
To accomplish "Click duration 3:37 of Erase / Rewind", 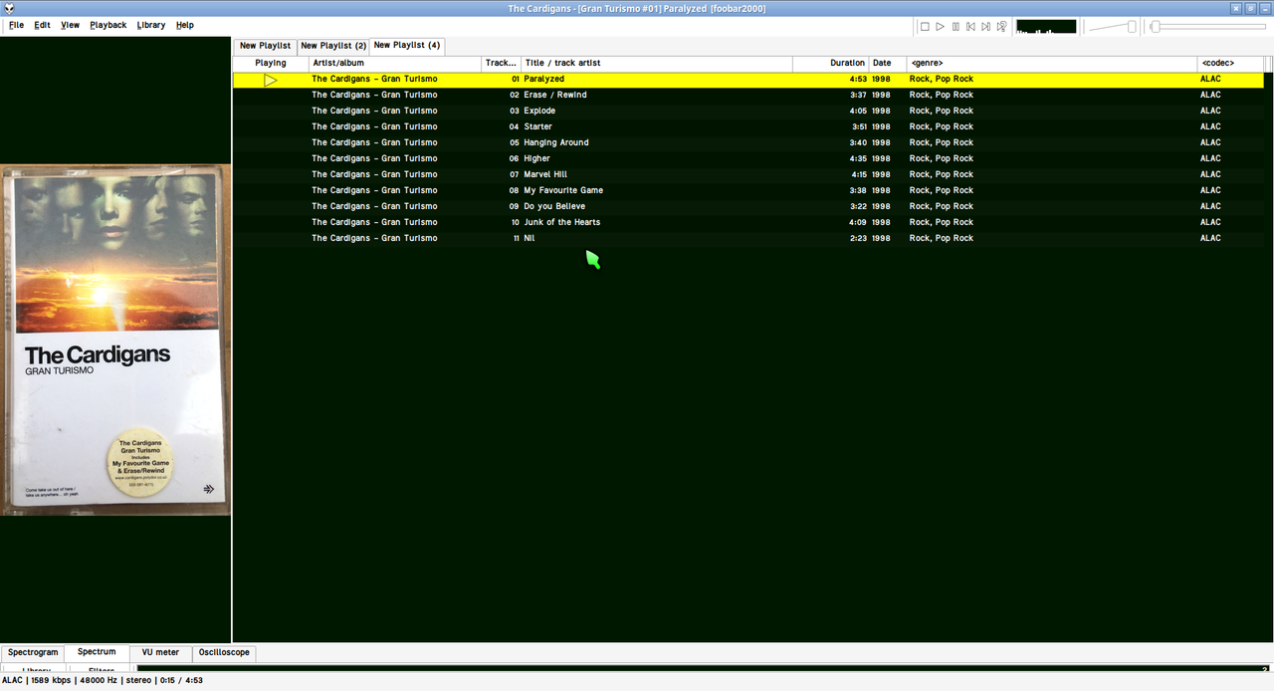I will 858,96.
